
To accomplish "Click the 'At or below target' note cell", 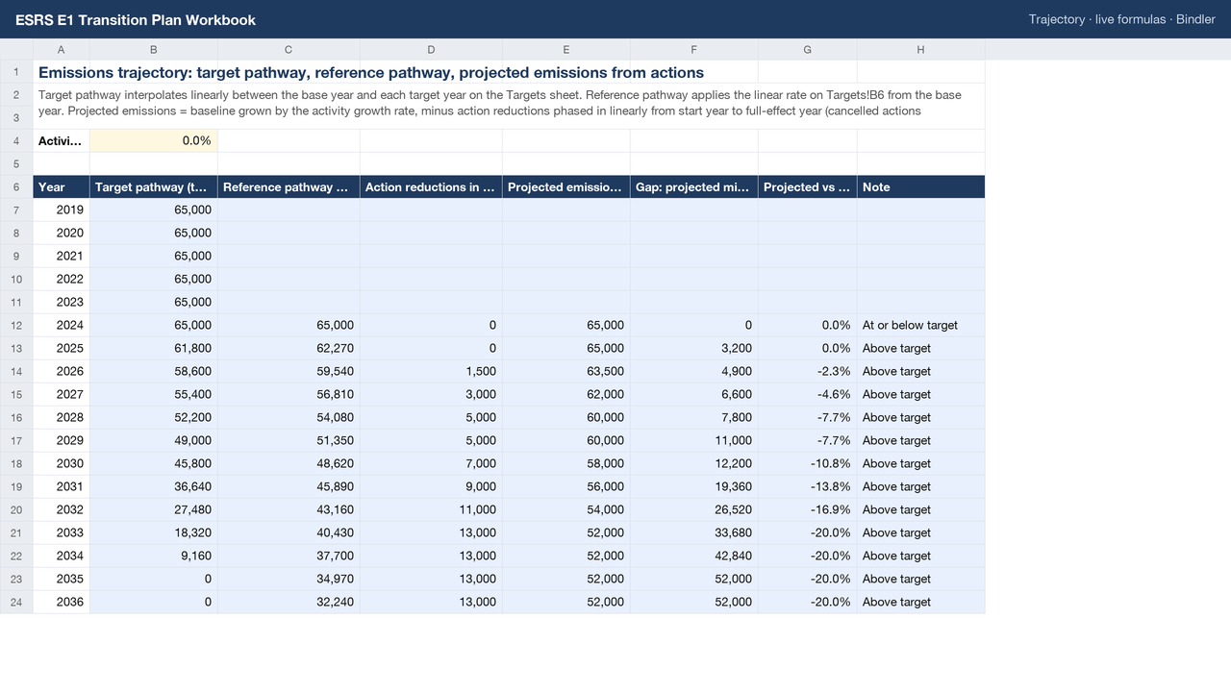I will (x=921, y=325).
